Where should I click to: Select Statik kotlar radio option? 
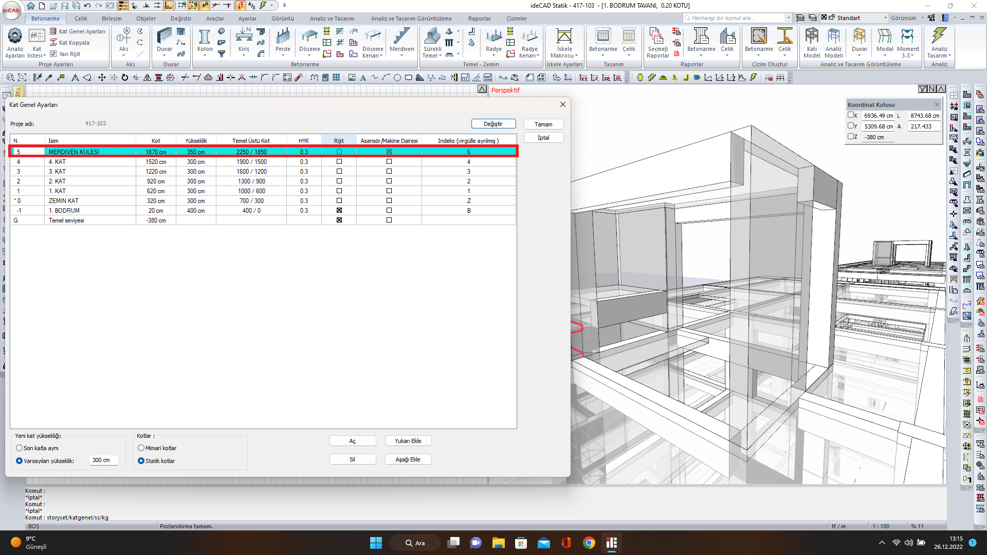pyautogui.click(x=141, y=461)
